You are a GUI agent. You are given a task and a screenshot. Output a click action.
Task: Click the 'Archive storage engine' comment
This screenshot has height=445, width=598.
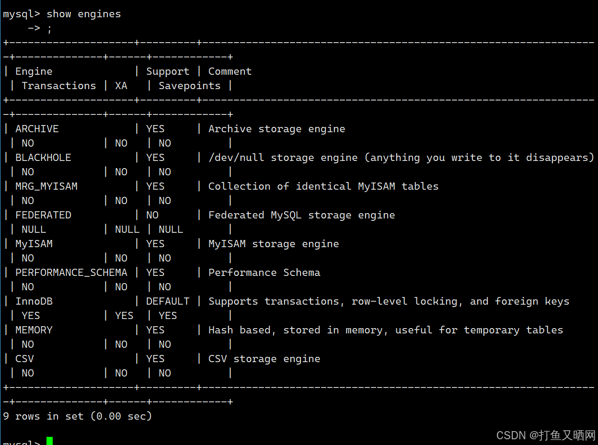tap(277, 129)
